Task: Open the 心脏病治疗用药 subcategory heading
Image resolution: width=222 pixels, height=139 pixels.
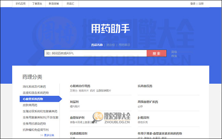Action: coord(80,86)
